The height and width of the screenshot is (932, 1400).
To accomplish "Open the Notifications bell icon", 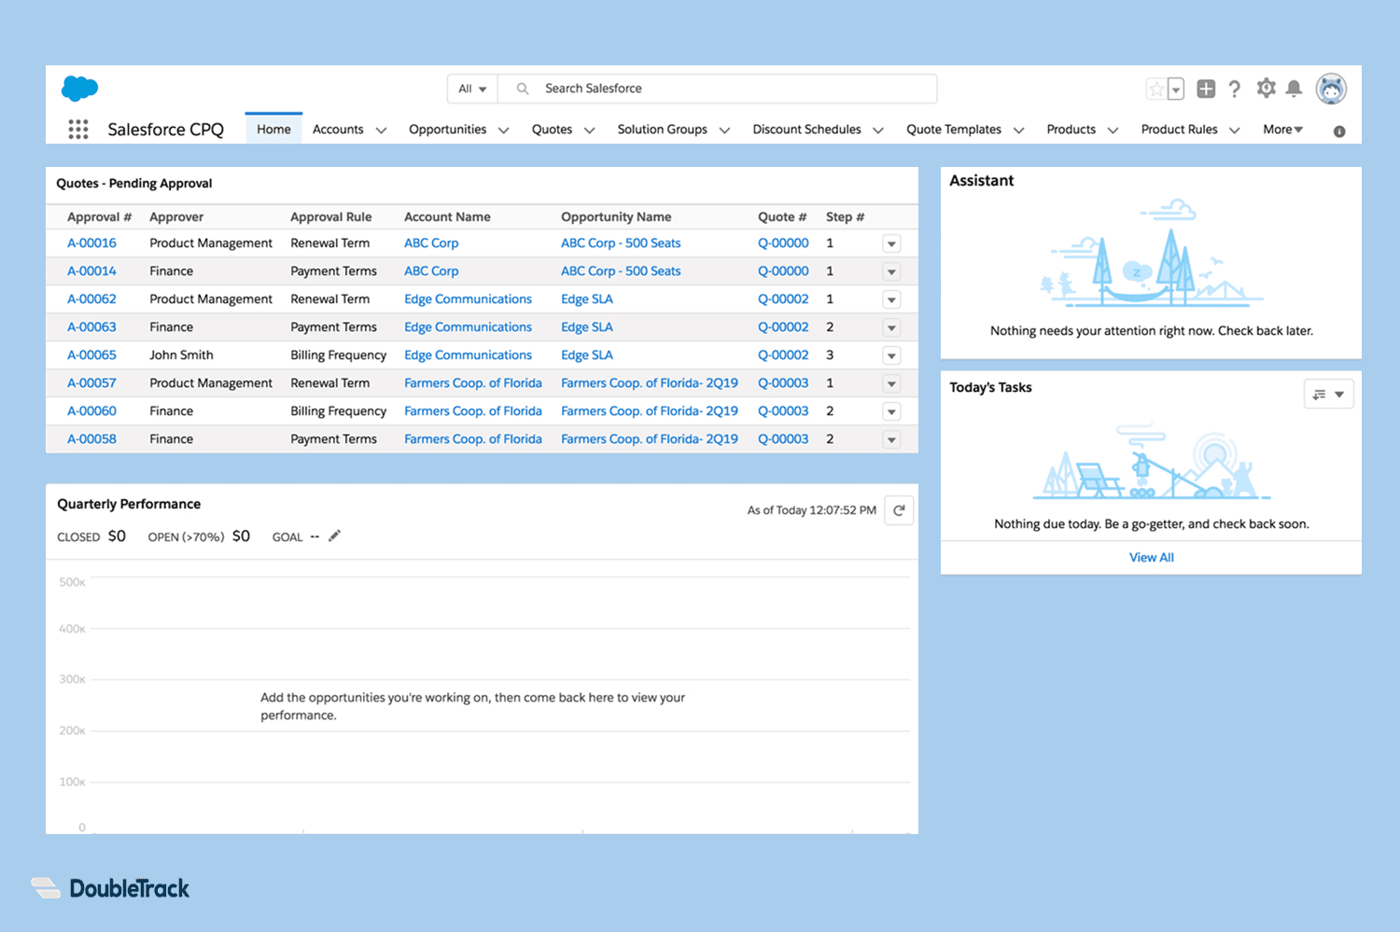I will coord(1294,89).
